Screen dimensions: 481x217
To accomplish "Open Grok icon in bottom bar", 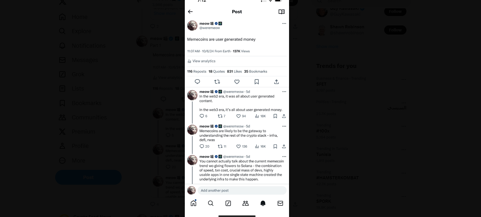I will pyautogui.click(x=228, y=203).
